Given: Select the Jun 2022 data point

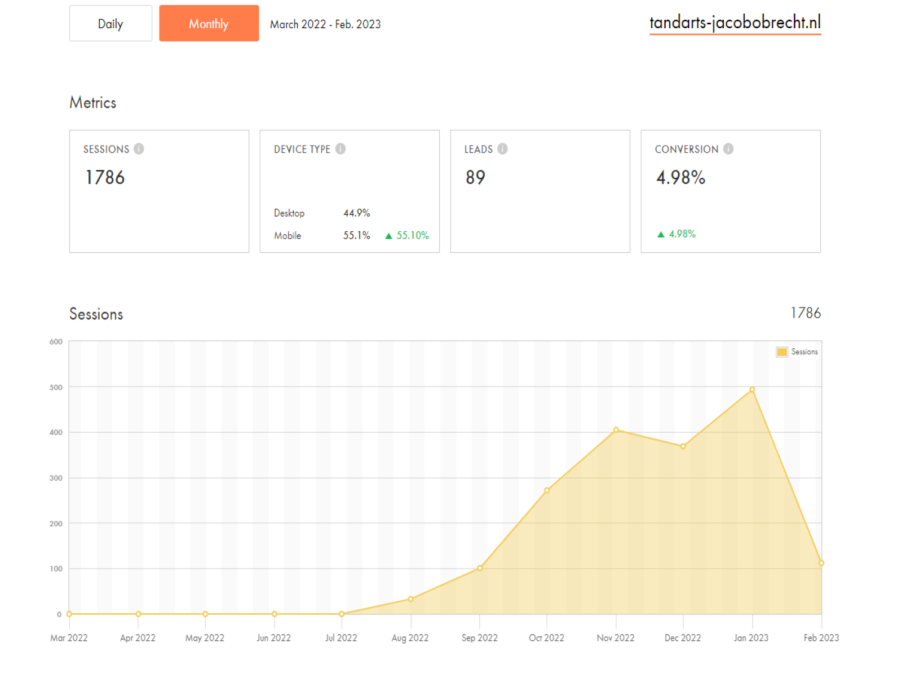Looking at the screenshot, I should [275, 614].
